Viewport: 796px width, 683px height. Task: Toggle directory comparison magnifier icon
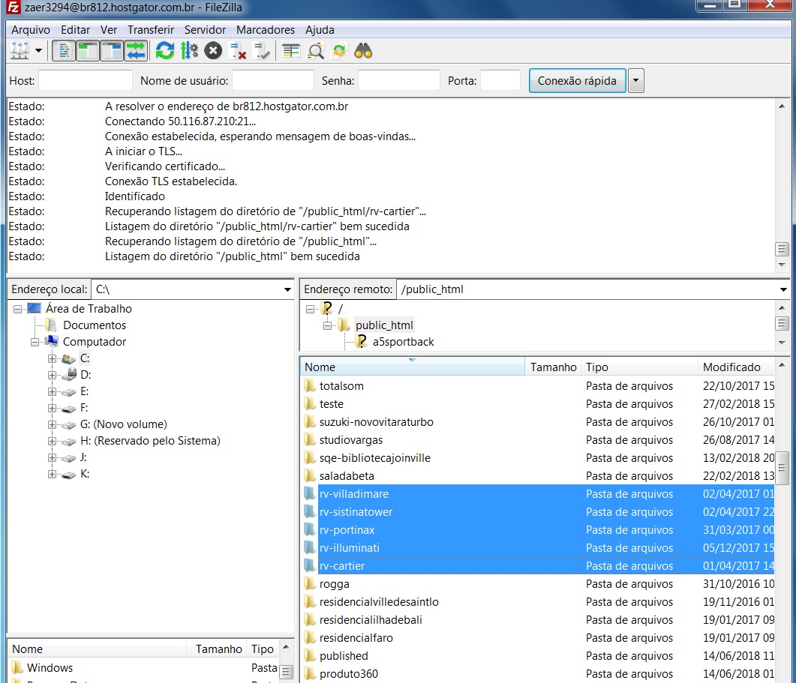[316, 51]
